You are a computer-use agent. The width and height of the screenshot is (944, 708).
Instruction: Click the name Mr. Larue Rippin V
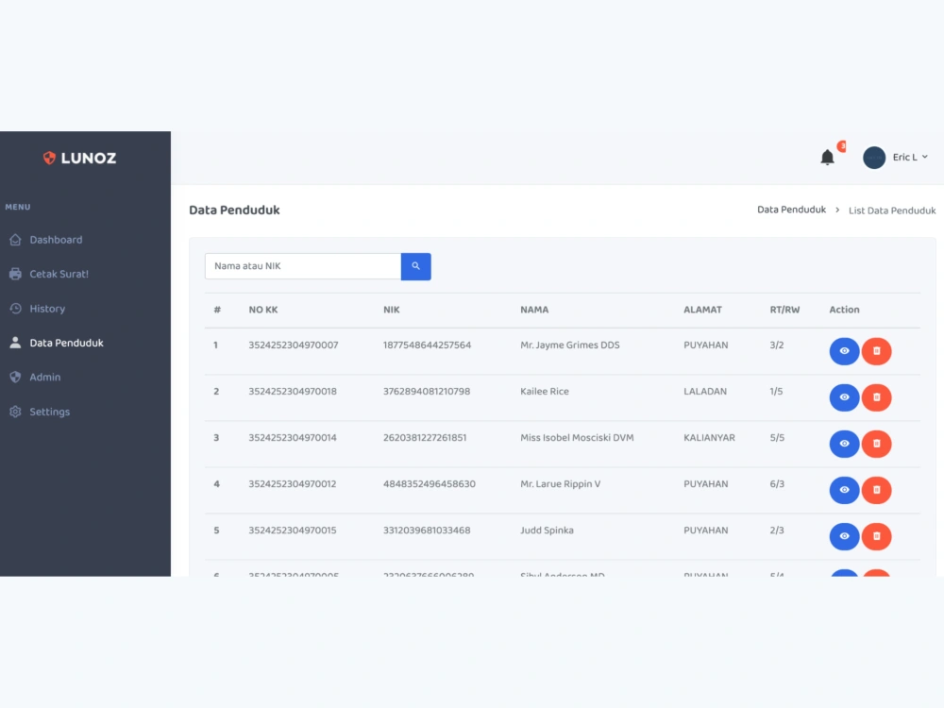pyautogui.click(x=560, y=484)
